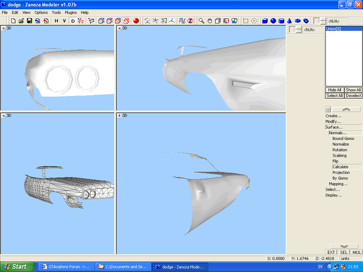
Task: Expand the Modify... command group
Action: 333,121
